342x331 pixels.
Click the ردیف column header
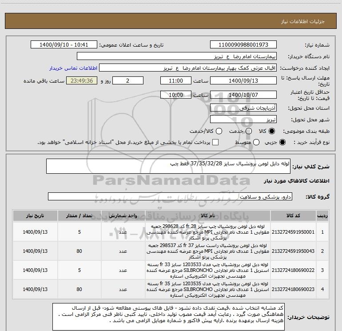pyautogui.click(x=322, y=216)
